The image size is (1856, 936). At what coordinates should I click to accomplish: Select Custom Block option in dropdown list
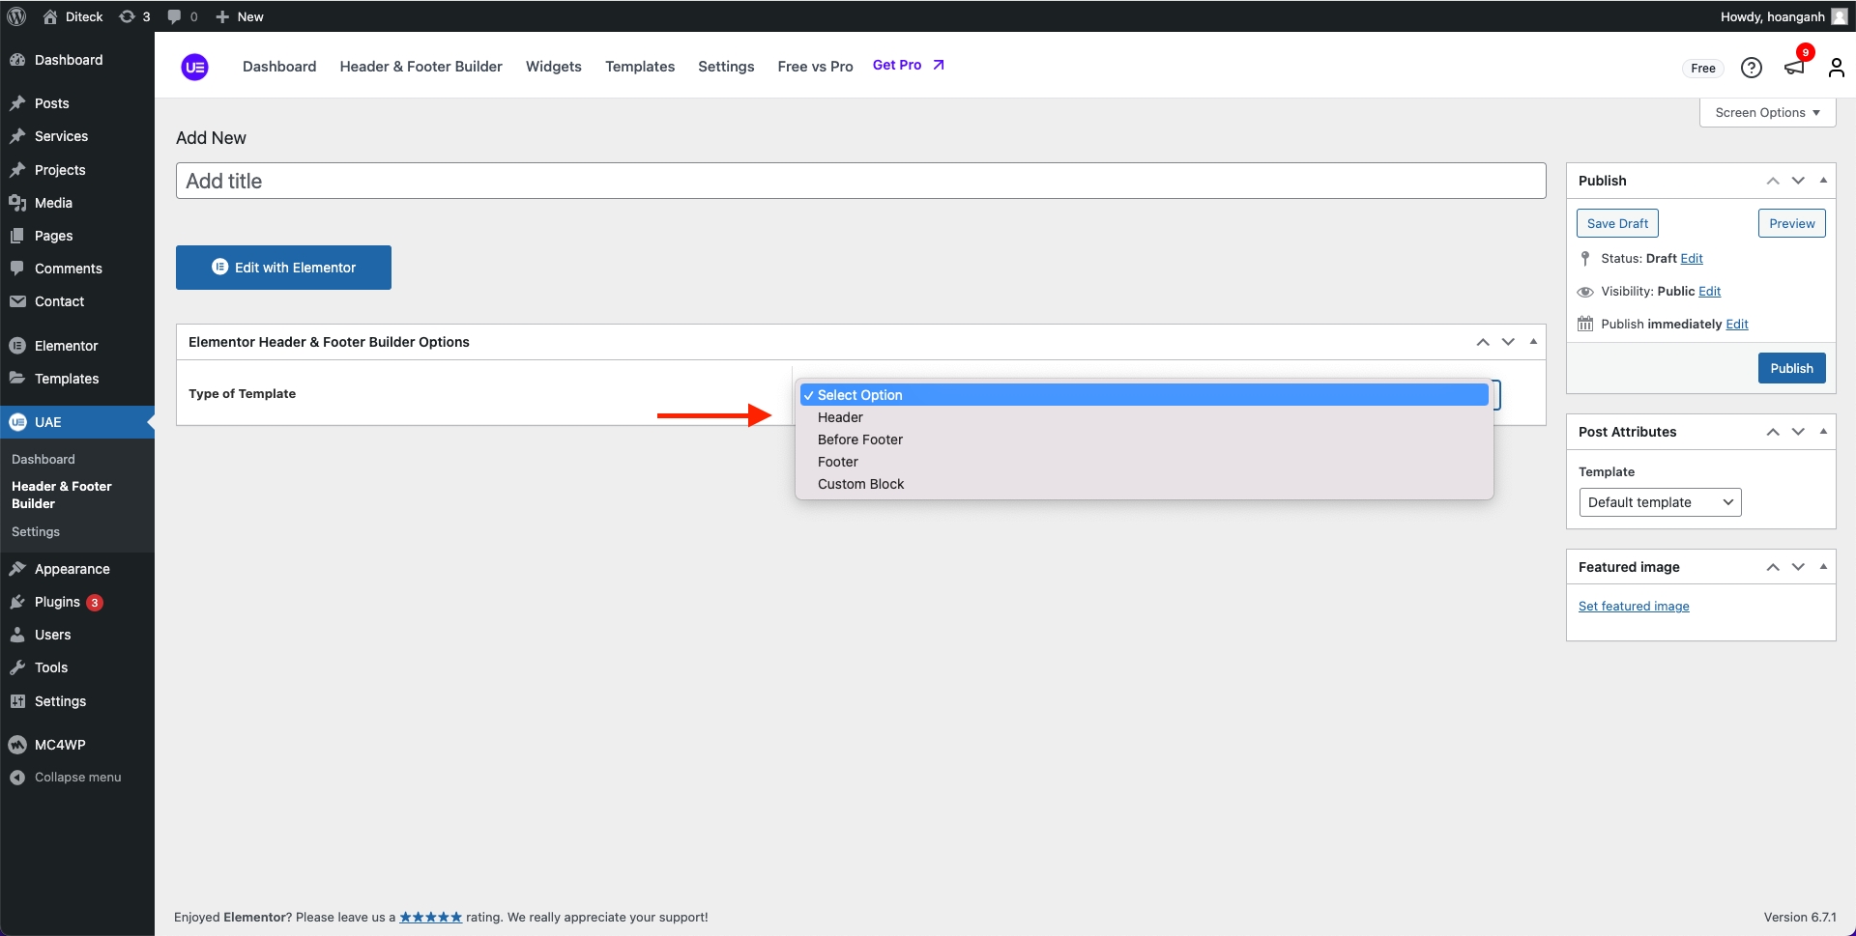tap(860, 484)
